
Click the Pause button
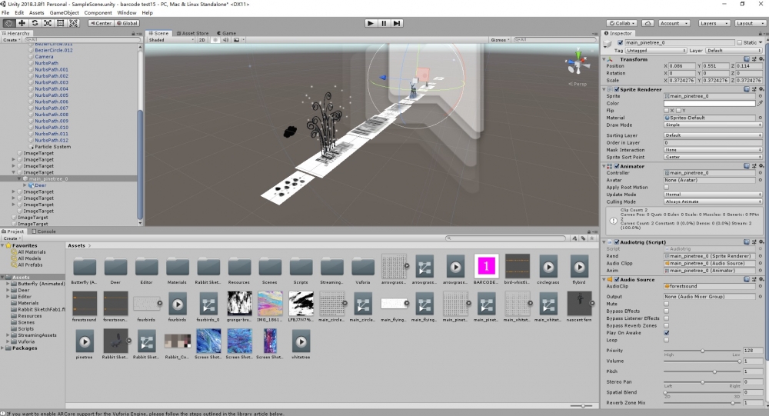tap(384, 23)
